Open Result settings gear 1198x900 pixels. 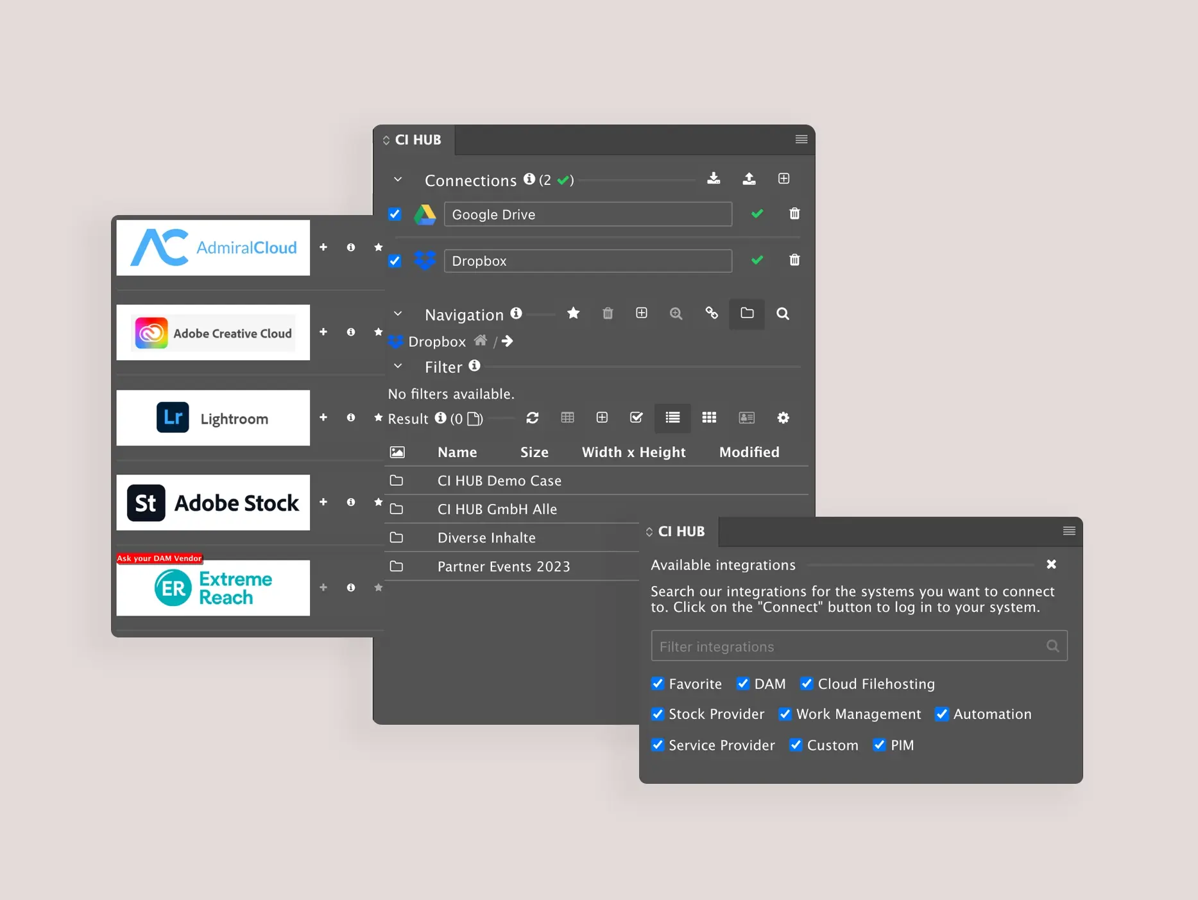(x=783, y=418)
